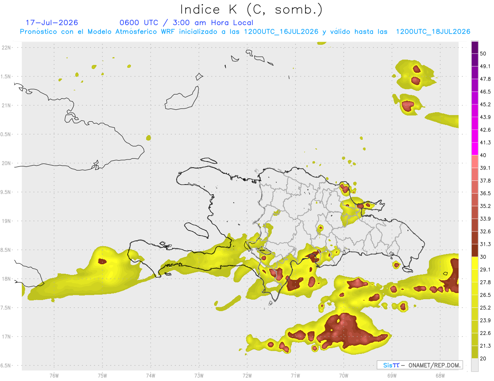Click the color scale value '31.3'
The width and height of the screenshot is (494, 381).
tap(485, 244)
